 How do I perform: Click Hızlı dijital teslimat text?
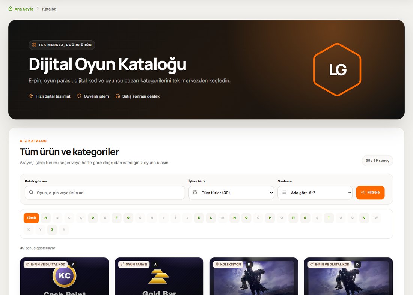pos(53,96)
